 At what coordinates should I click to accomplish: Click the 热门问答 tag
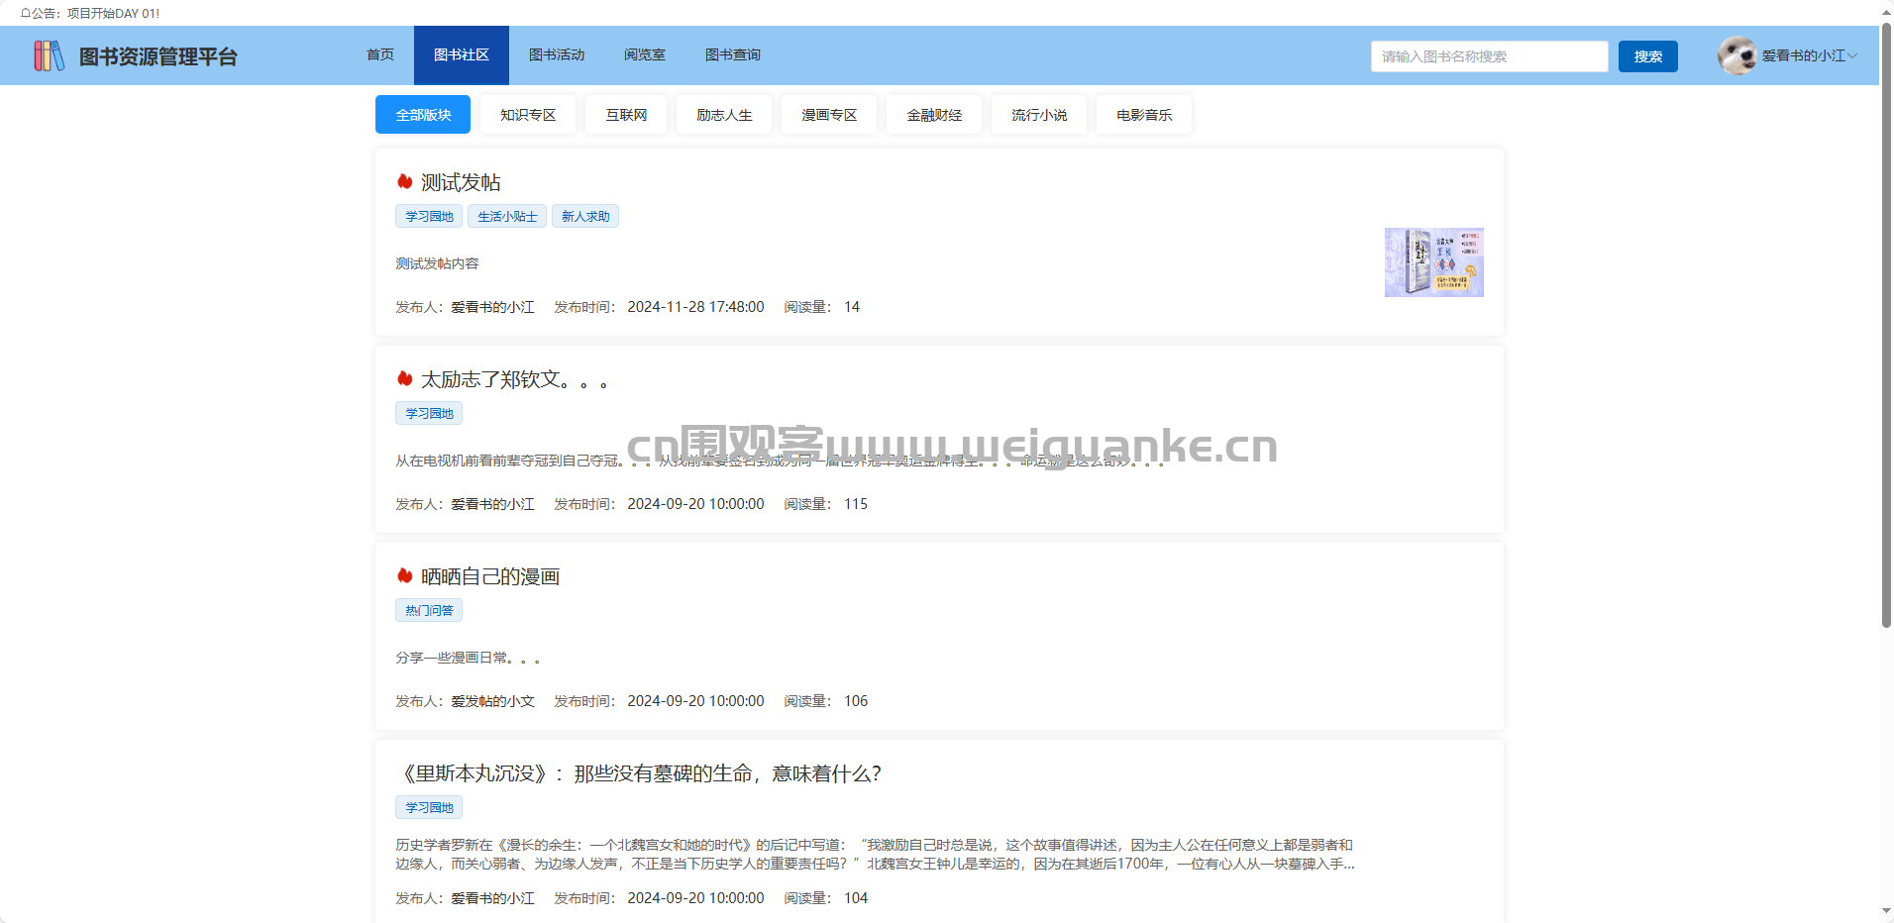tap(429, 610)
